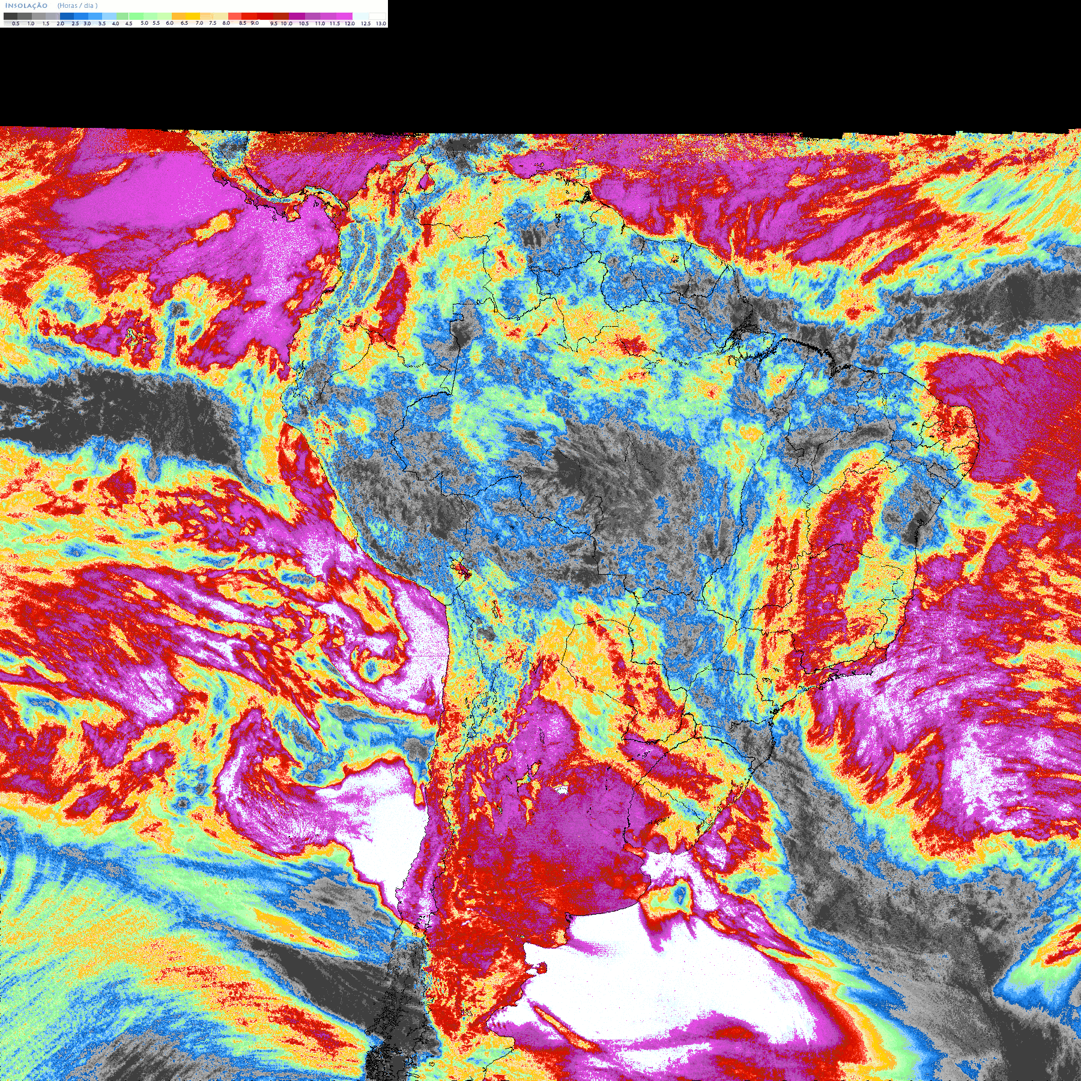Viewport: 1081px width, 1081px height.
Task: Click the 7.0 legend value
Action: pyautogui.click(x=199, y=23)
